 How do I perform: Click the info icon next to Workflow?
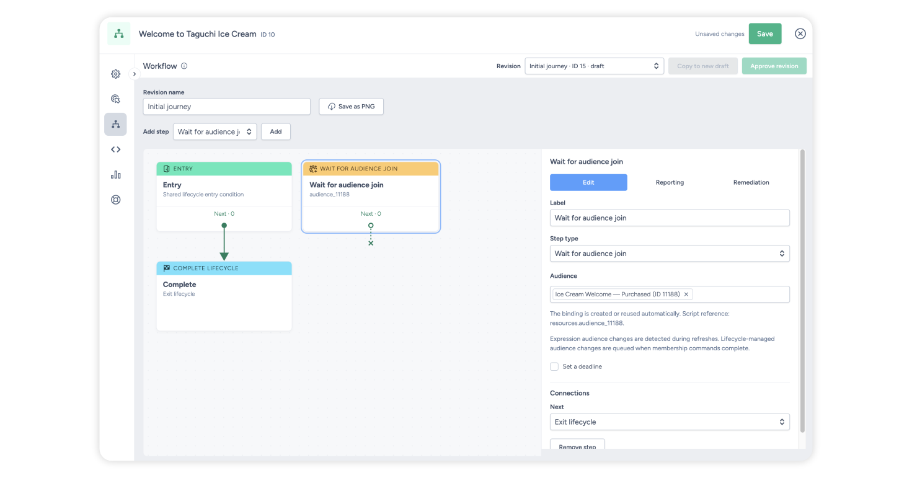tap(184, 66)
